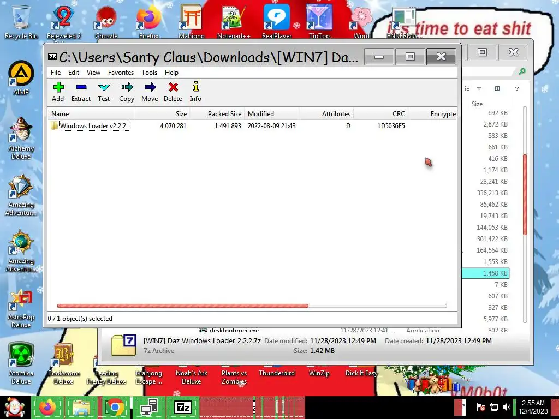Sort by the Packed Size column header
This screenshot has width=559, height=419.
coord(217,114)
